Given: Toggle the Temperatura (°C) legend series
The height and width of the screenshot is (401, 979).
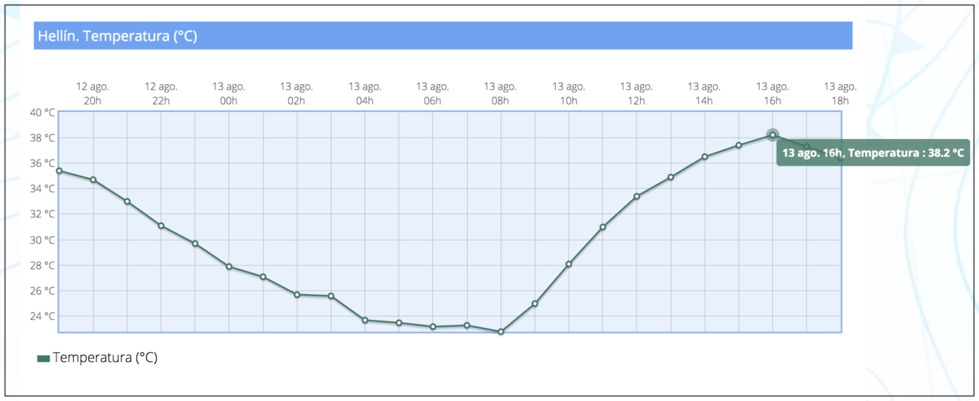Looking at the screenshot, I should click(97, 358).
